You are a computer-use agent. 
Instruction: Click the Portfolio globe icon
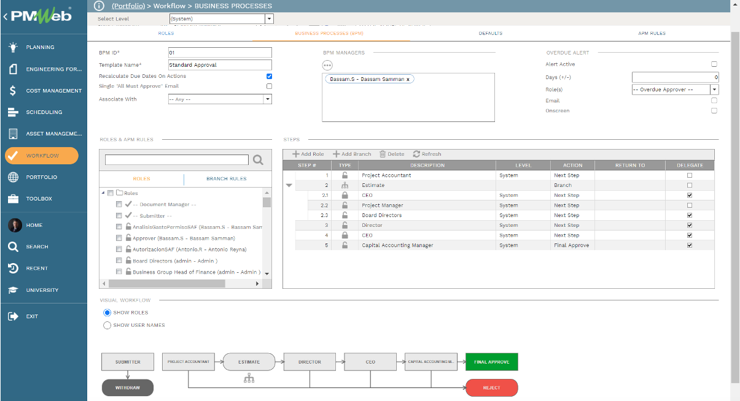(13, 177)
